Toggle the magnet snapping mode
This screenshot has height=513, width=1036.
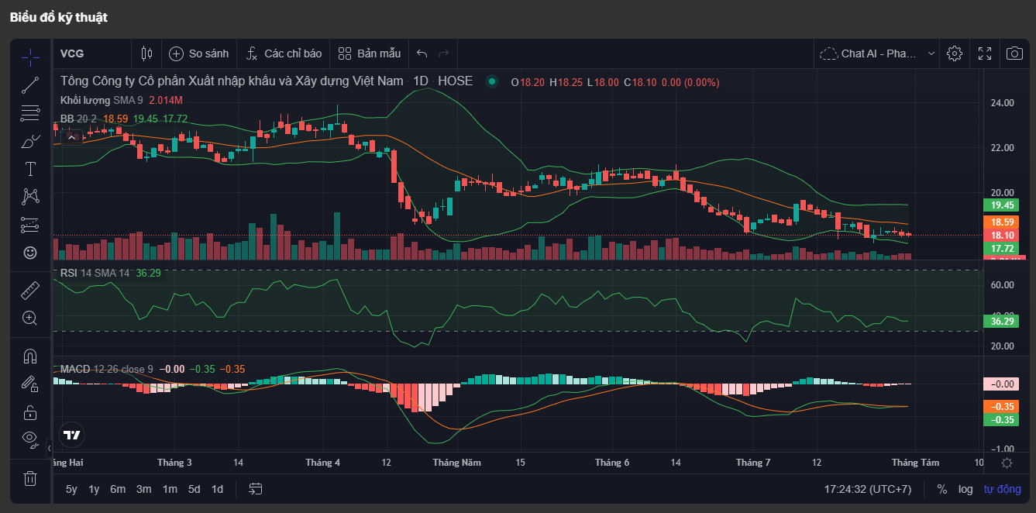point(30,356)
